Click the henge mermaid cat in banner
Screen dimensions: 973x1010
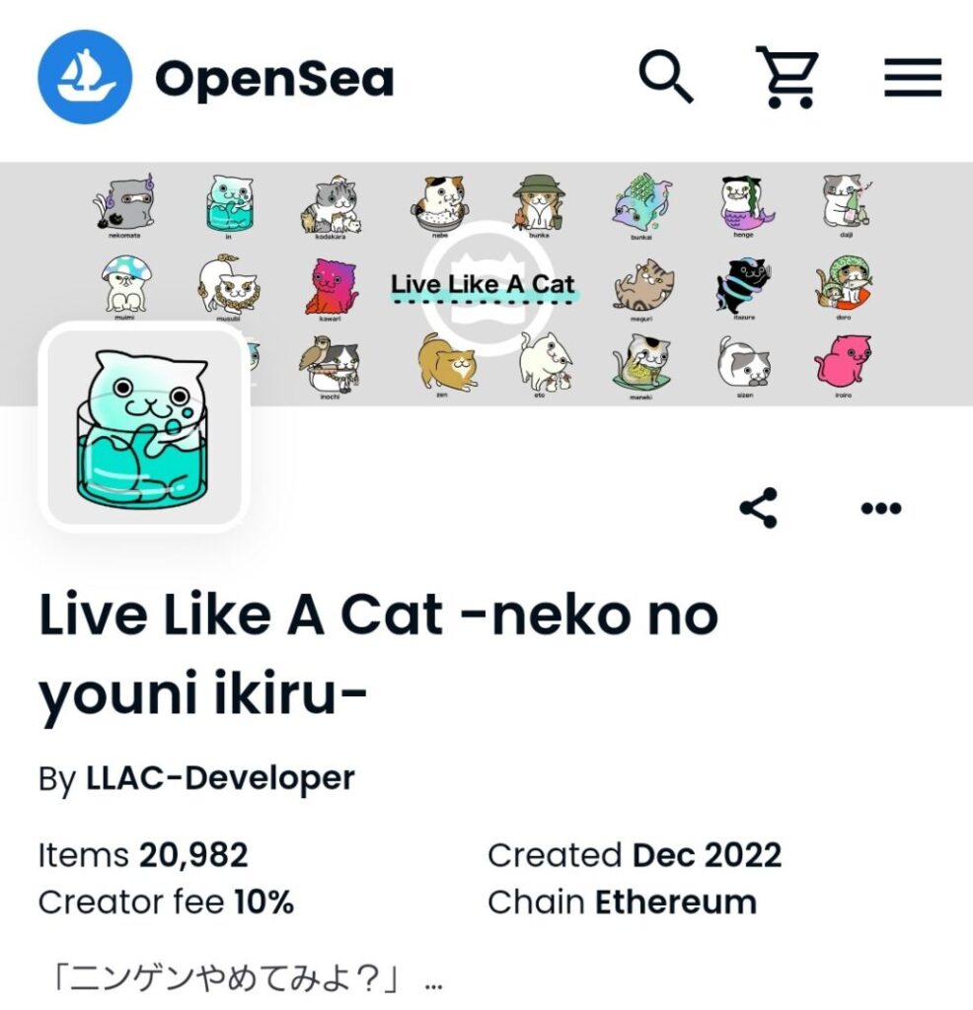[745, 205]
